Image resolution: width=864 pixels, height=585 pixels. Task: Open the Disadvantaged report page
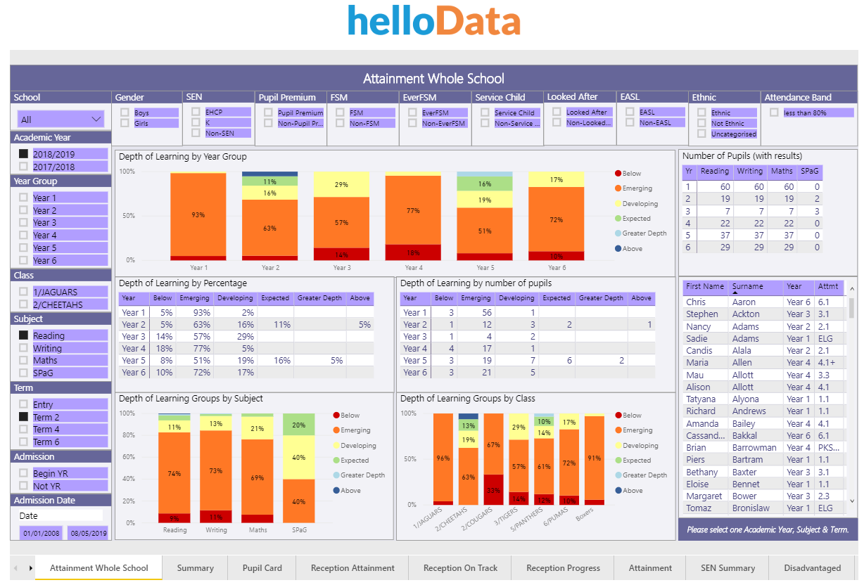click(812, 567)
